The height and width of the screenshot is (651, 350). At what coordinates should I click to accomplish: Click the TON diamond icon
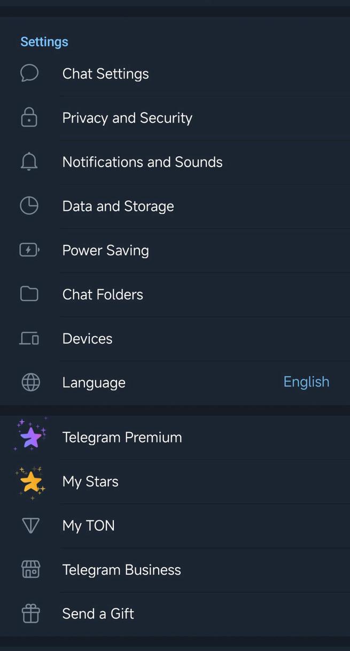pyautogui.click(x=30, y=525)
